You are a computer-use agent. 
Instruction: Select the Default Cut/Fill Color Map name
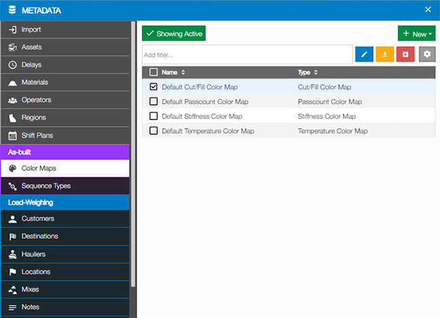pos(200,87)
